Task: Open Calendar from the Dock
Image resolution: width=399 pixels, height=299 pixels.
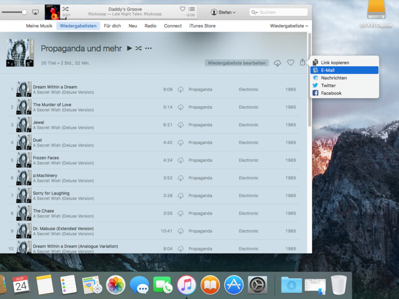Action: point(21,285)
